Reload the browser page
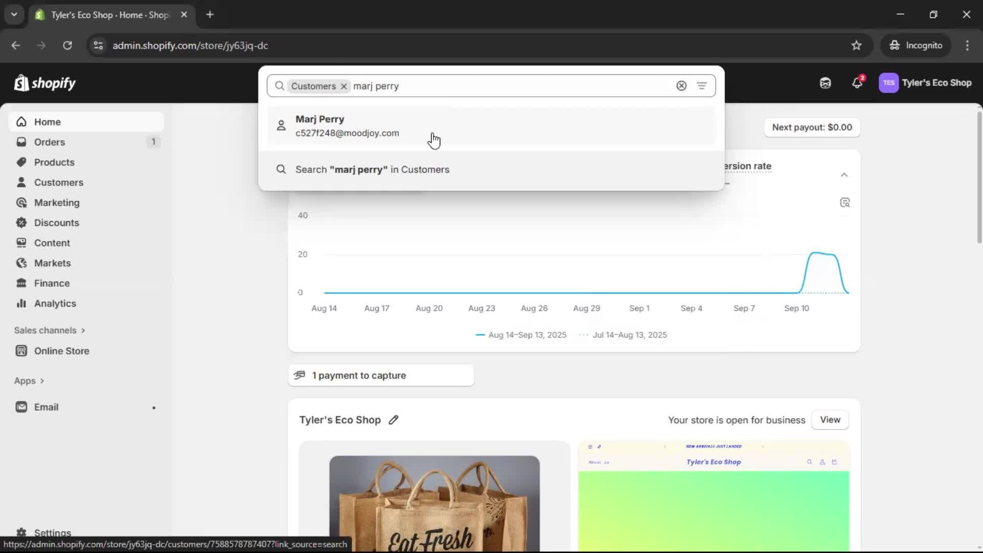This screenshot has height=553, width=983. (67, 46)
